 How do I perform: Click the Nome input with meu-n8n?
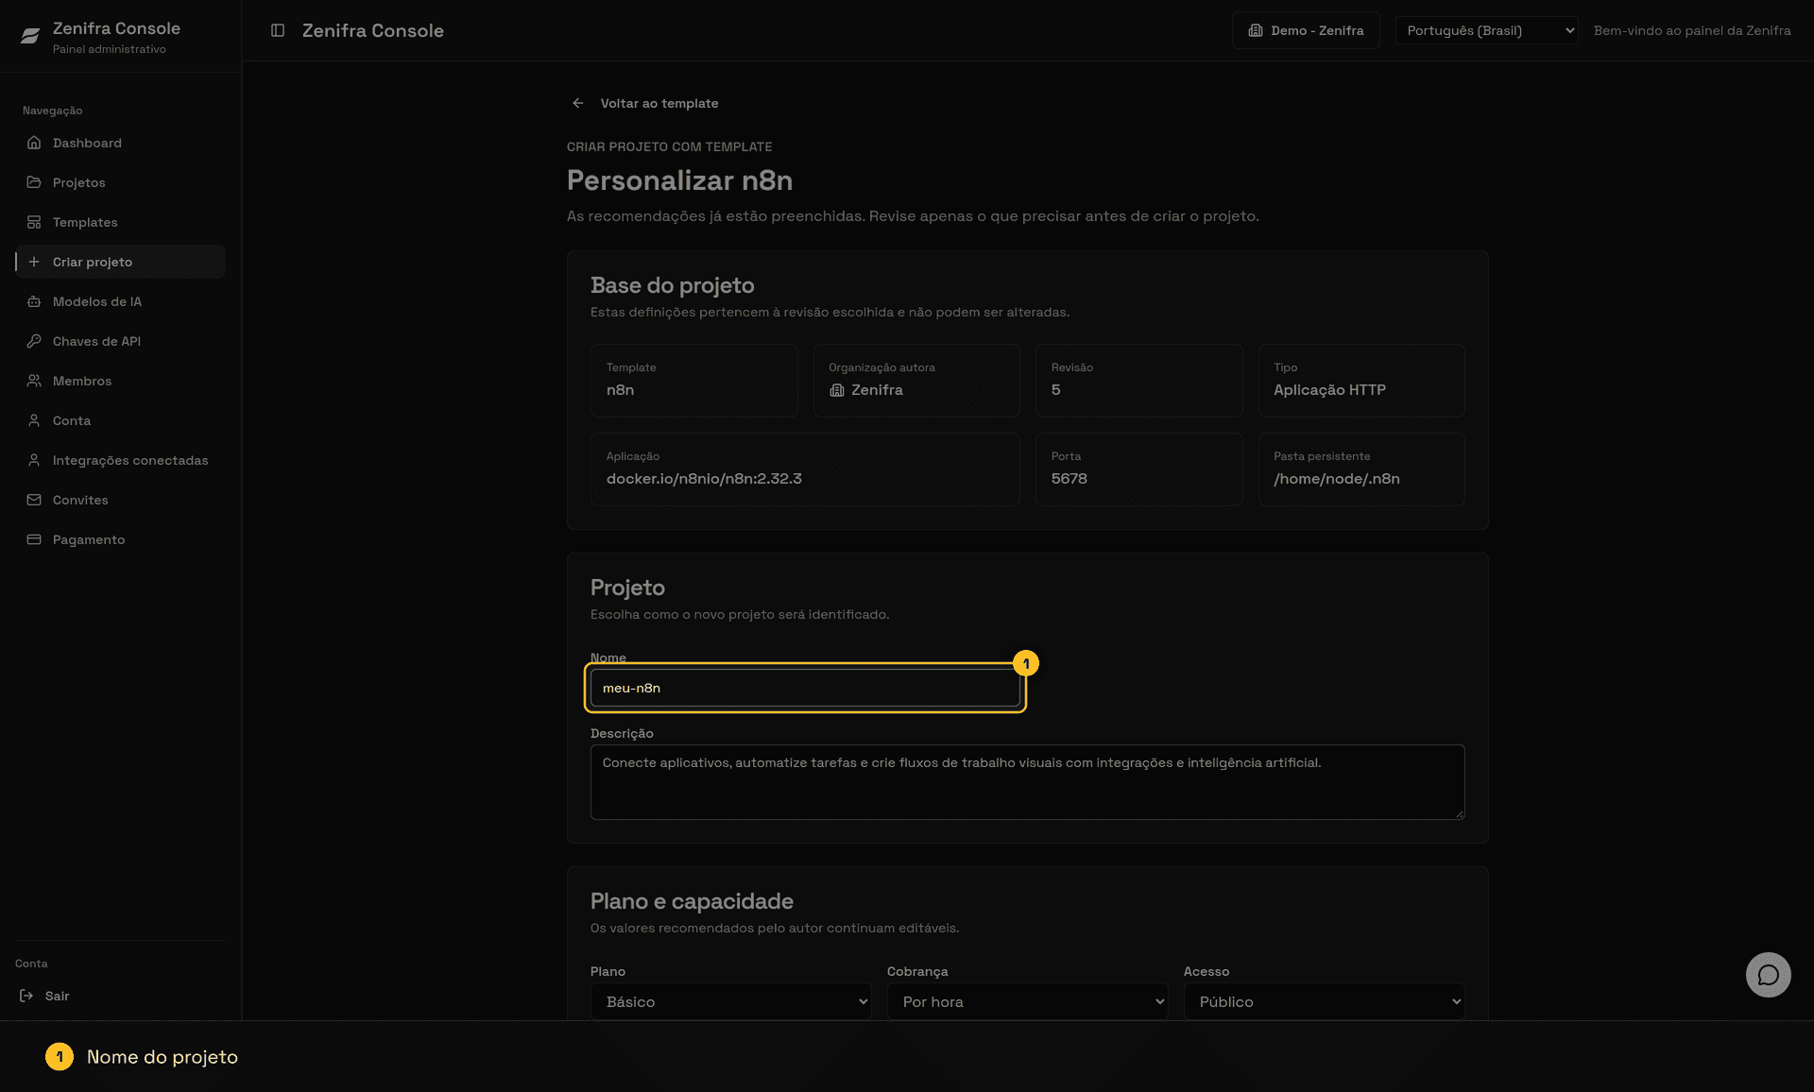(805, 688)
